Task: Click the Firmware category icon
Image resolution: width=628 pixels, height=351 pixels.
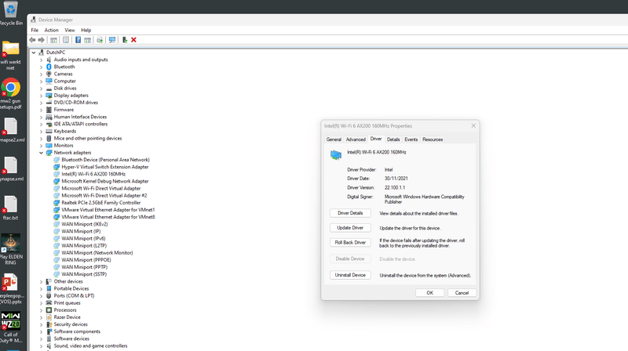Action: click(49, 110)
